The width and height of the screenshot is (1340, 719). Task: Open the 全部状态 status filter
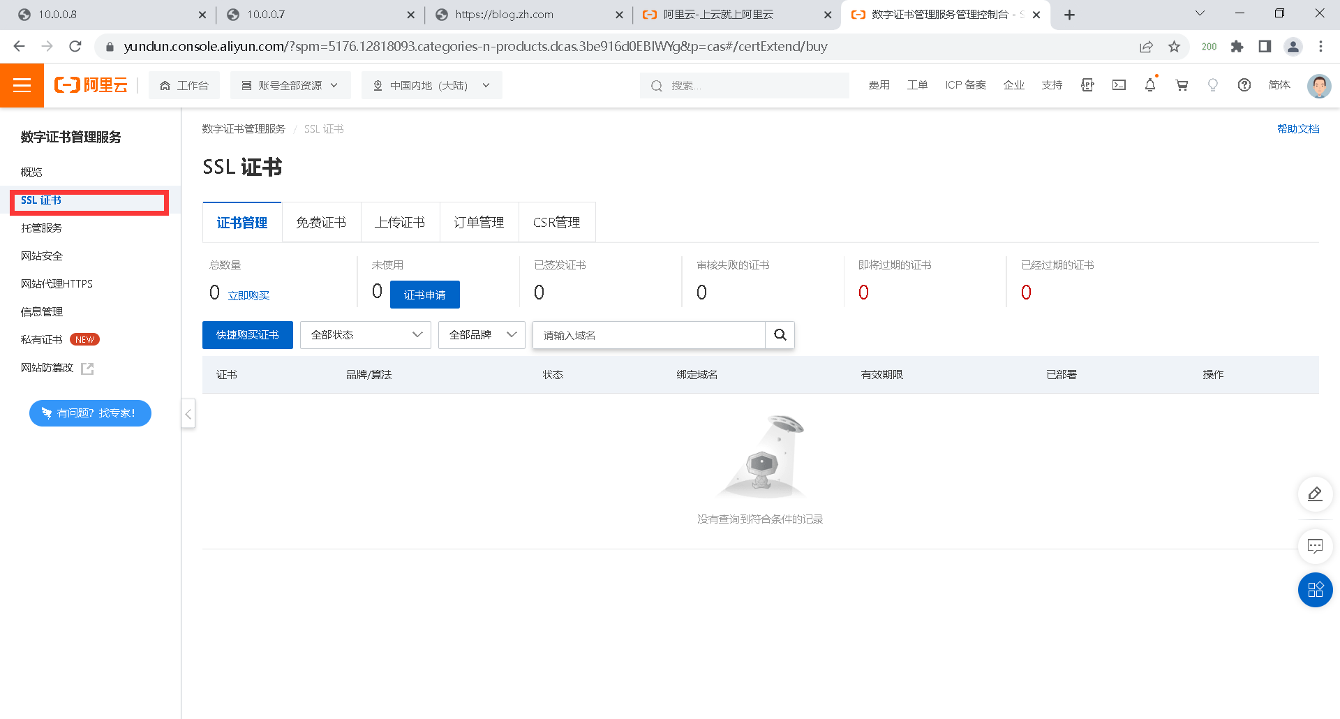pyautogui.click(x=366, y=335)
